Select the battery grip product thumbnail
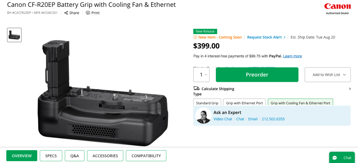The height and width of the screenshot is (163, 358). point(14,35)
